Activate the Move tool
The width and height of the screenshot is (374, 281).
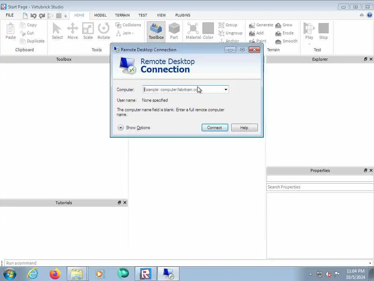pos(73,31)
